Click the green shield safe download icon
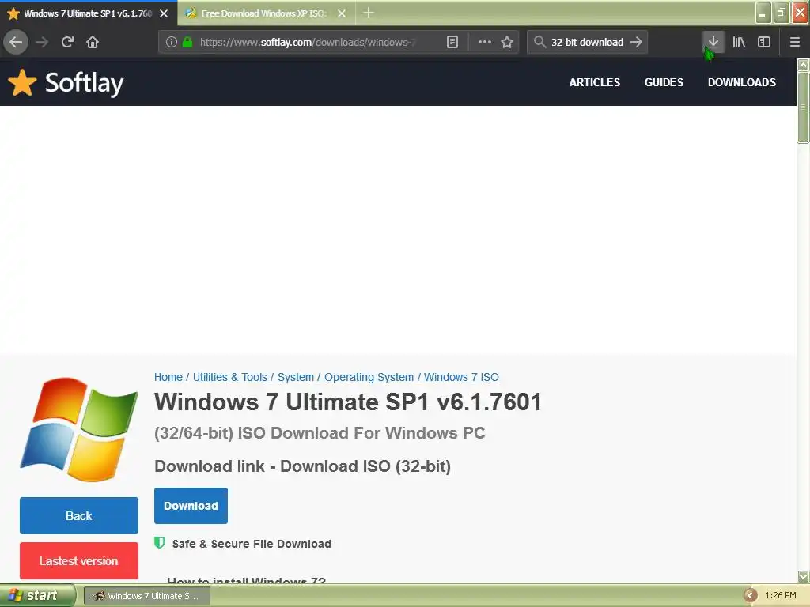The height and width of the screenshot is (607, 810). pos(160,542)
